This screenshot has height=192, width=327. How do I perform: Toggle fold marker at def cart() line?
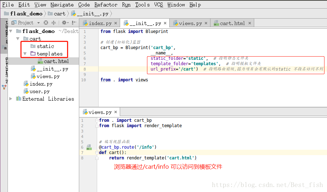point(97,153)
